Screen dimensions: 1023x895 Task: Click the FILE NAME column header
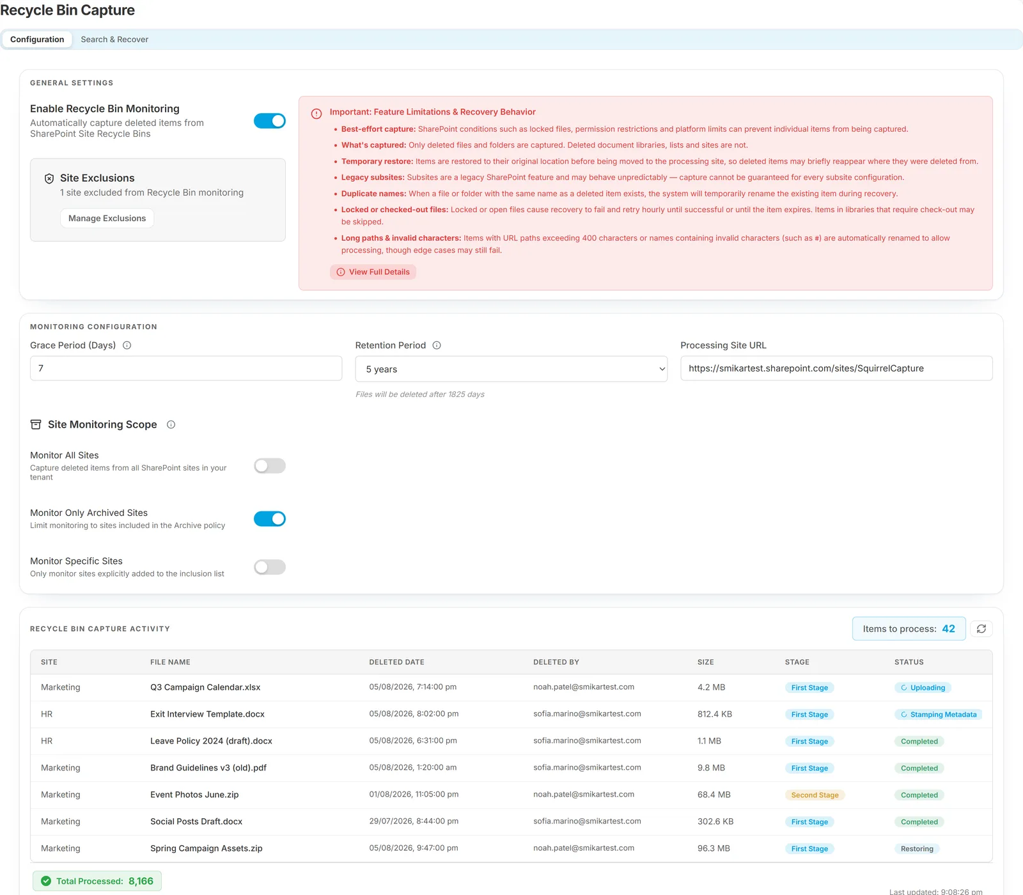170,662
